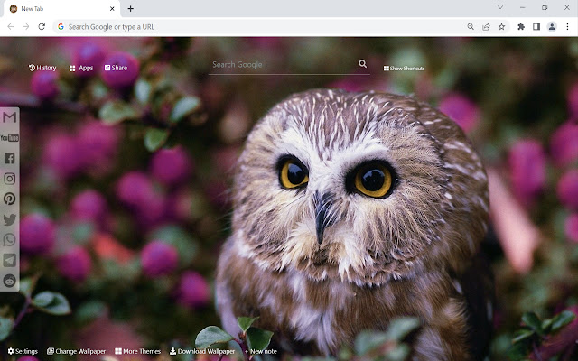Toggle the browser side panel

coord(536,26)
